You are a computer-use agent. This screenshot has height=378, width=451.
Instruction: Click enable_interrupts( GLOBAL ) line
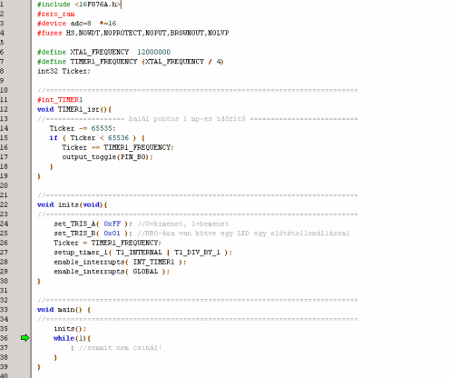coord(112,272)
